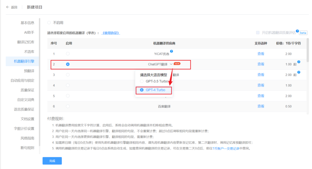312x169 pixels.
Task: Click the 完成 button to finish
Action: [52, 161]
